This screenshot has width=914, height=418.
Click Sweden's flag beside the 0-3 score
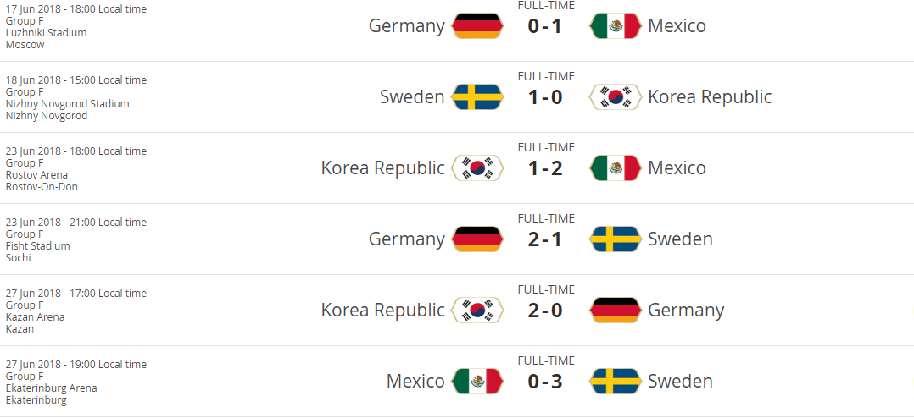[x=615, y=382]
